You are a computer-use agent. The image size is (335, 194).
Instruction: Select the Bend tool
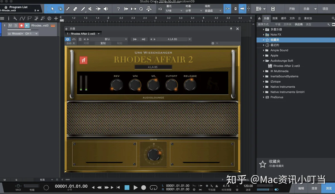coord(98,9)
